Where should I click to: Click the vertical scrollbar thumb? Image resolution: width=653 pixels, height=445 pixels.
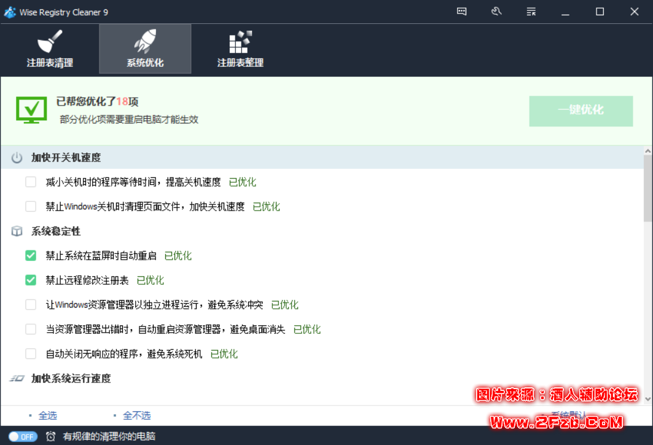(648, 188)
